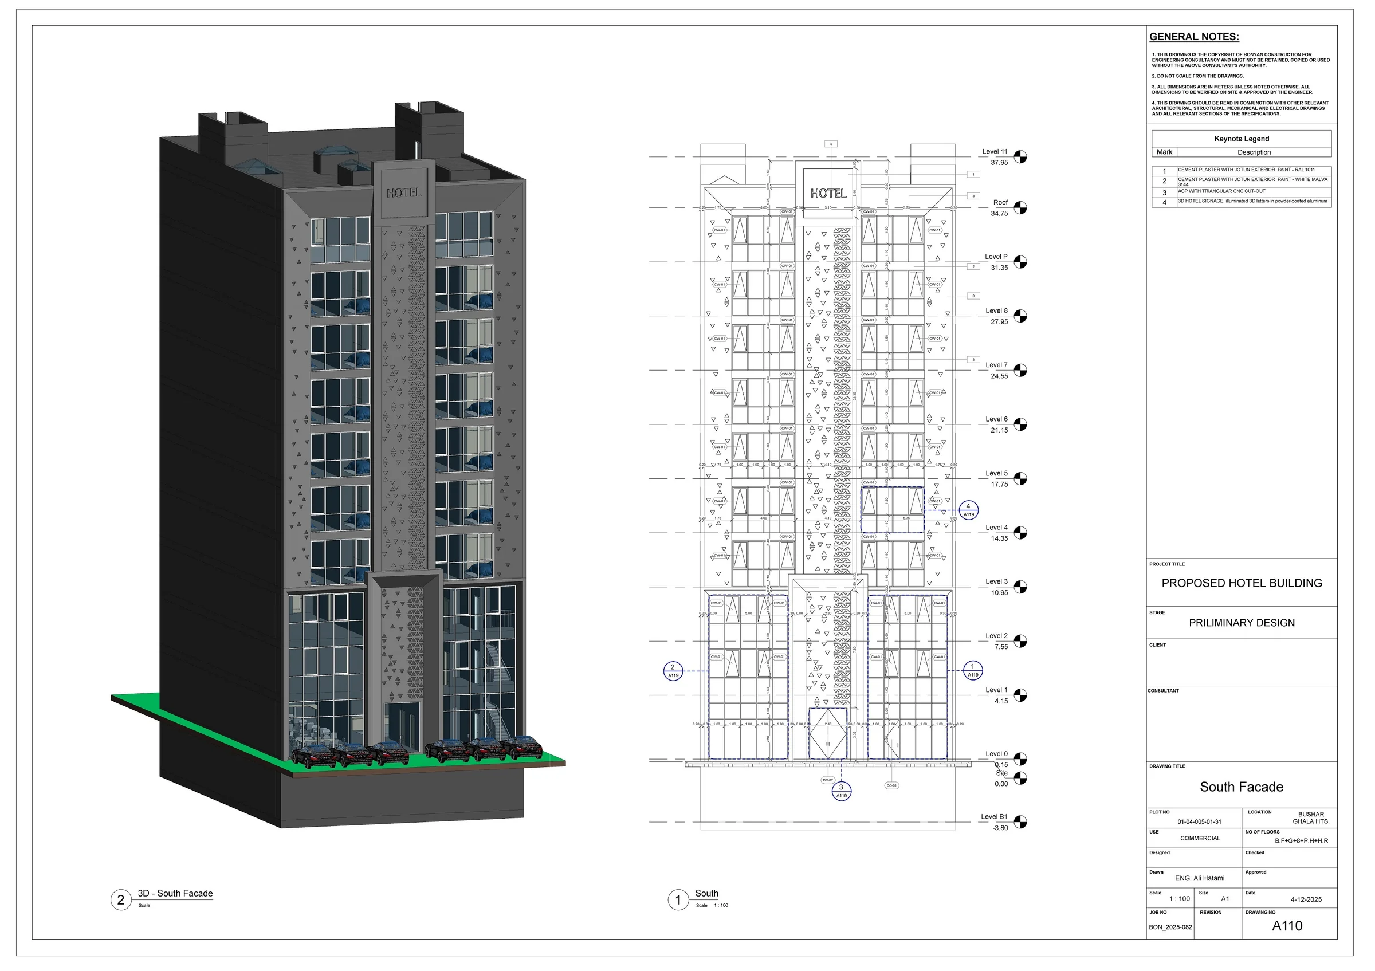Screen dimensions: 1375x971
Task: Select the Level 8 elevation marker symbol
Action: pyautogui.click(x=1020, y=316)
